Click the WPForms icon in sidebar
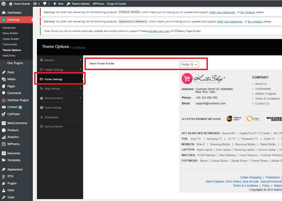Image resolution: width=282 pixels, height=201 pixels. click(4, 144)
